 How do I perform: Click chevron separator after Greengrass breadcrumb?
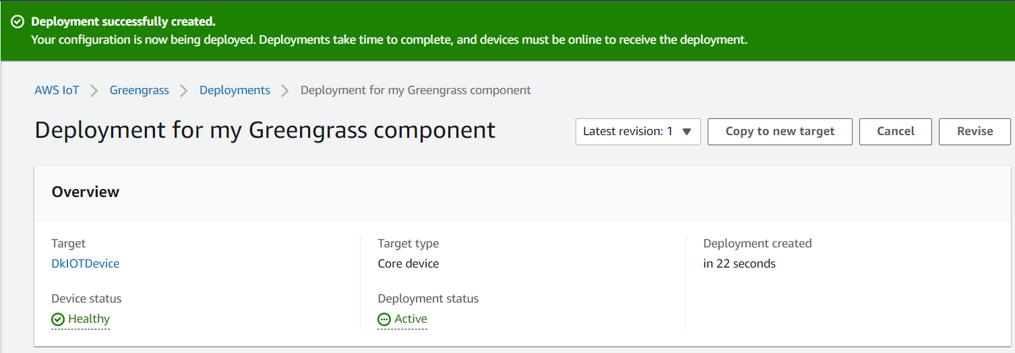184,91
